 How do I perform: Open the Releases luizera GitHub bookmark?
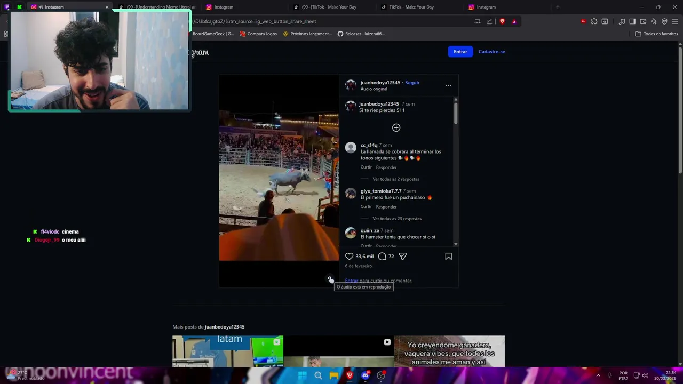click(x=361, y=34)
